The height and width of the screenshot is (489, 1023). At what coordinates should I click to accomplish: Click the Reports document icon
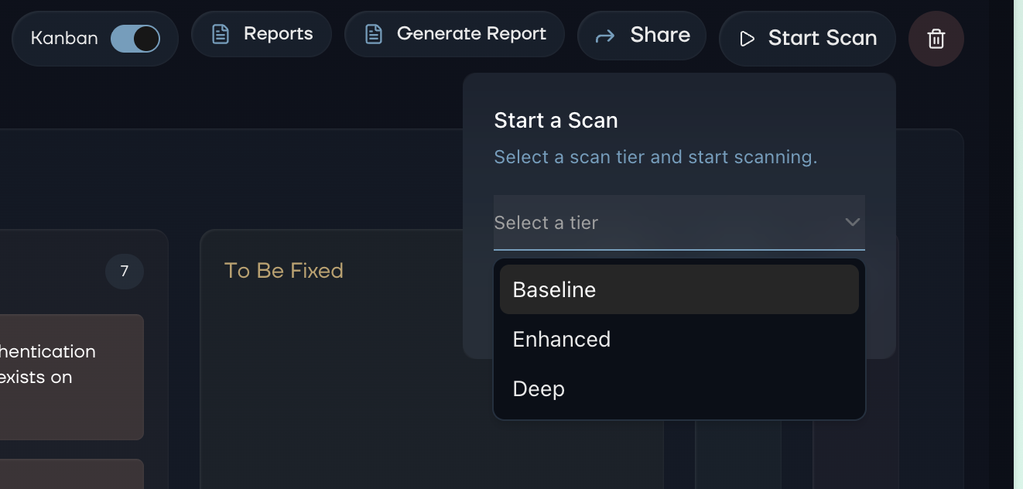point(221,34)
